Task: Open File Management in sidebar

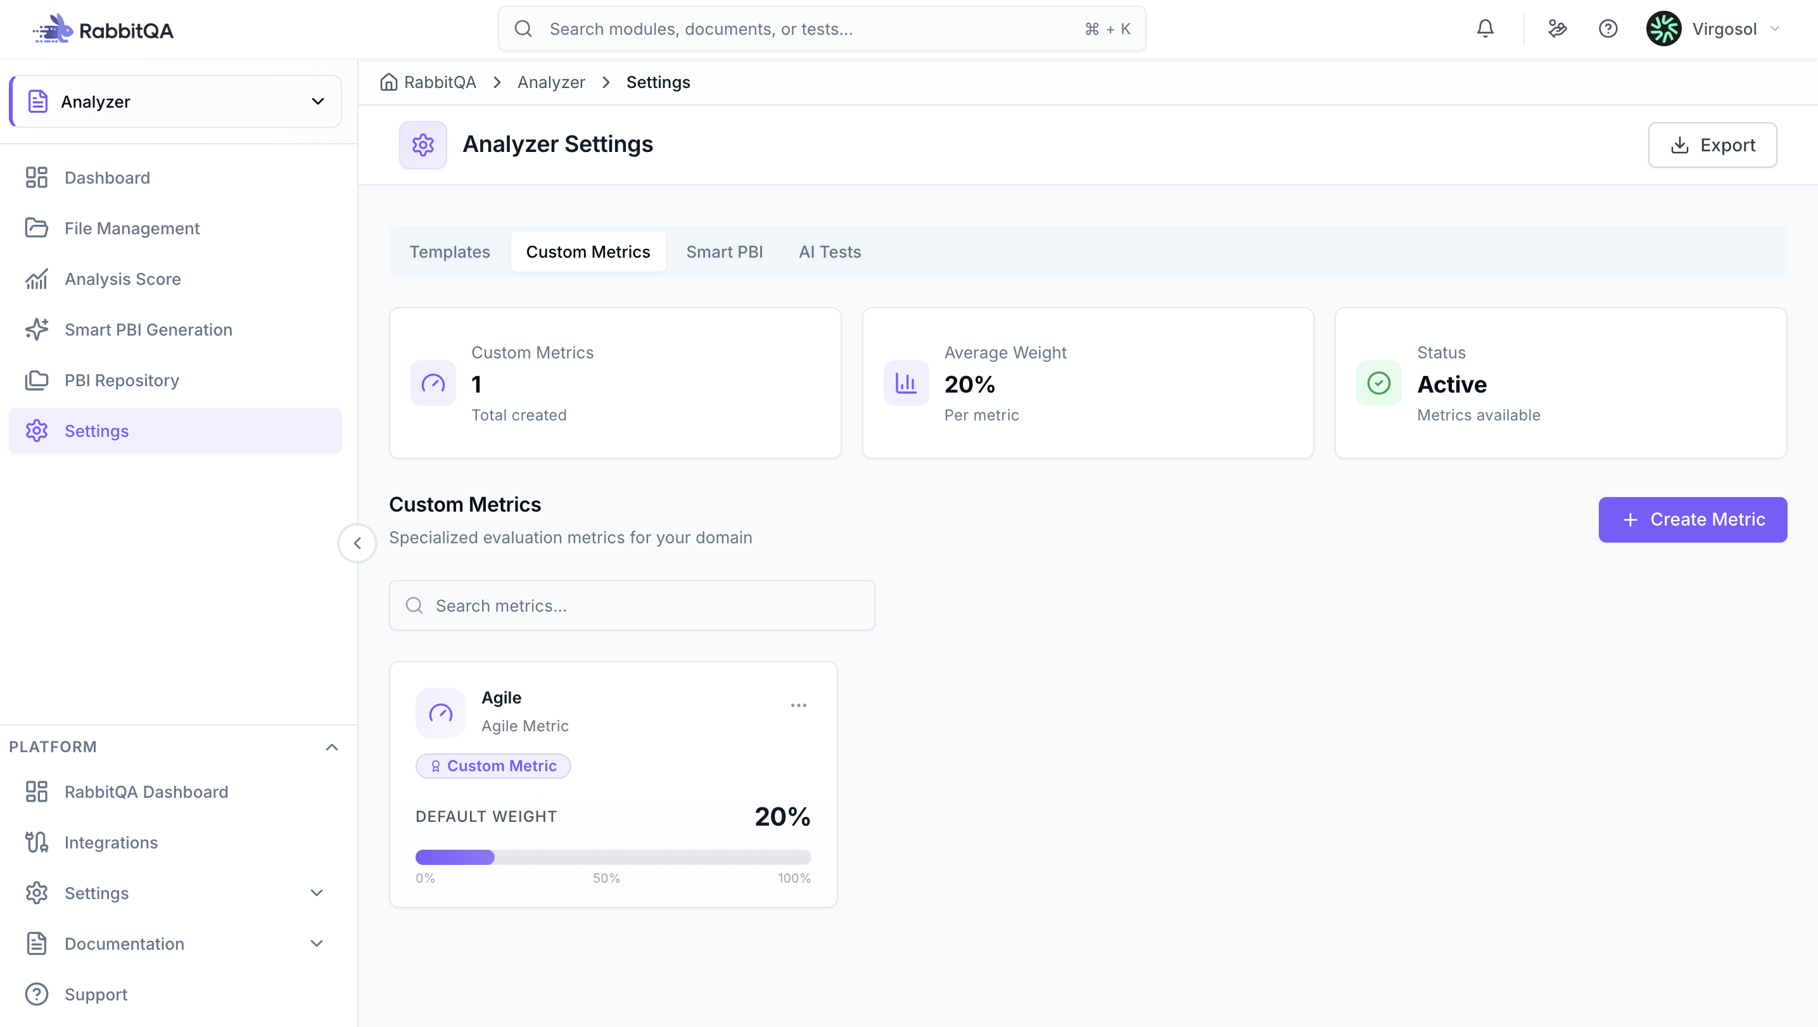Action: (175, 228)
